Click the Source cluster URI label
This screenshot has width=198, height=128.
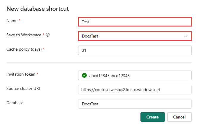click(x=23, y=88)
